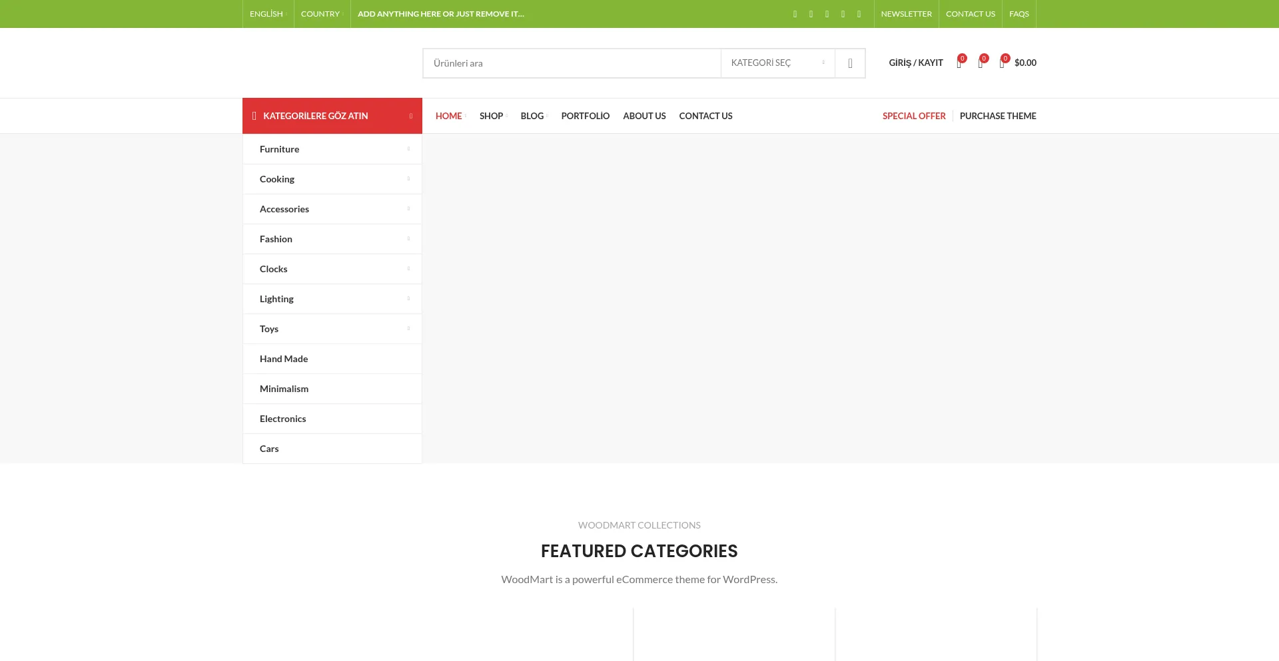
Task: Open Contact Us in green top bar
Action: coord(971,14)
